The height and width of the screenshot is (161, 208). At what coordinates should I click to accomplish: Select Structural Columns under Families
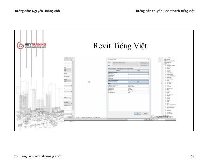pos(171,106)
